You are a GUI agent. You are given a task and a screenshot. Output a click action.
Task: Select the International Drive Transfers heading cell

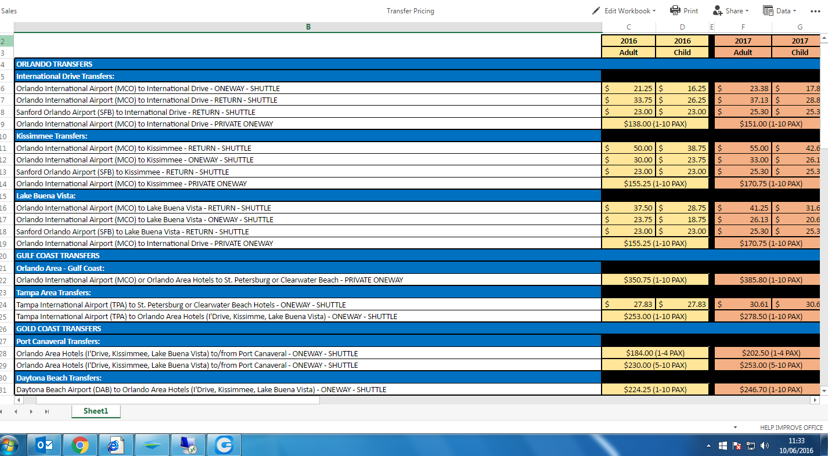click(308, 77)
